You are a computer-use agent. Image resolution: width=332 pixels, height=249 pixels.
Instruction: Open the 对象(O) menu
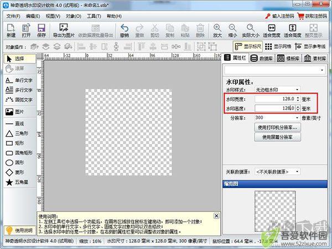74,16
